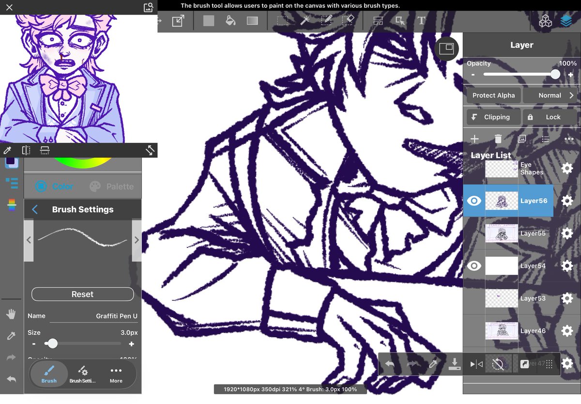The width and height of the screenshot is (581, 404).
Task: Increase layer opacity with plus
Action: tap(570, 75)
